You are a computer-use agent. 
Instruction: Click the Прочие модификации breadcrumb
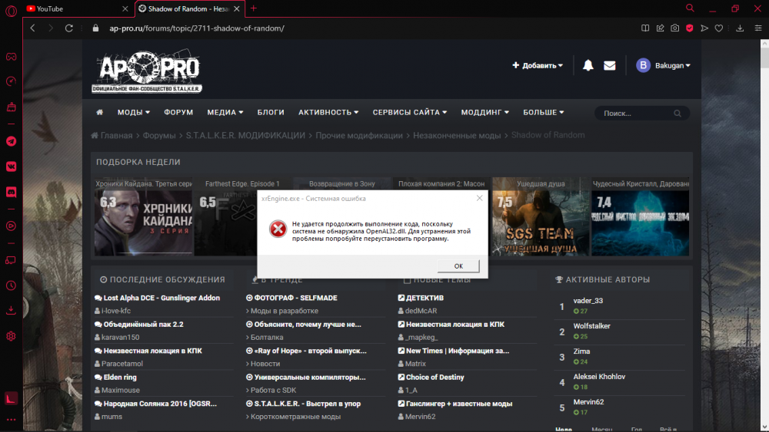359,136
